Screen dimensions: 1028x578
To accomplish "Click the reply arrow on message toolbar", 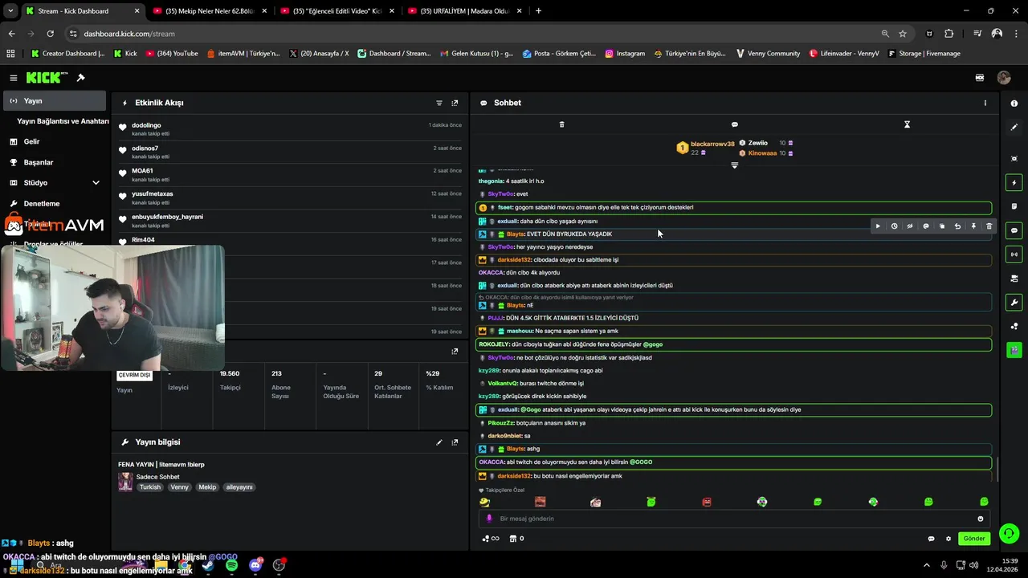I will [957, 226].
